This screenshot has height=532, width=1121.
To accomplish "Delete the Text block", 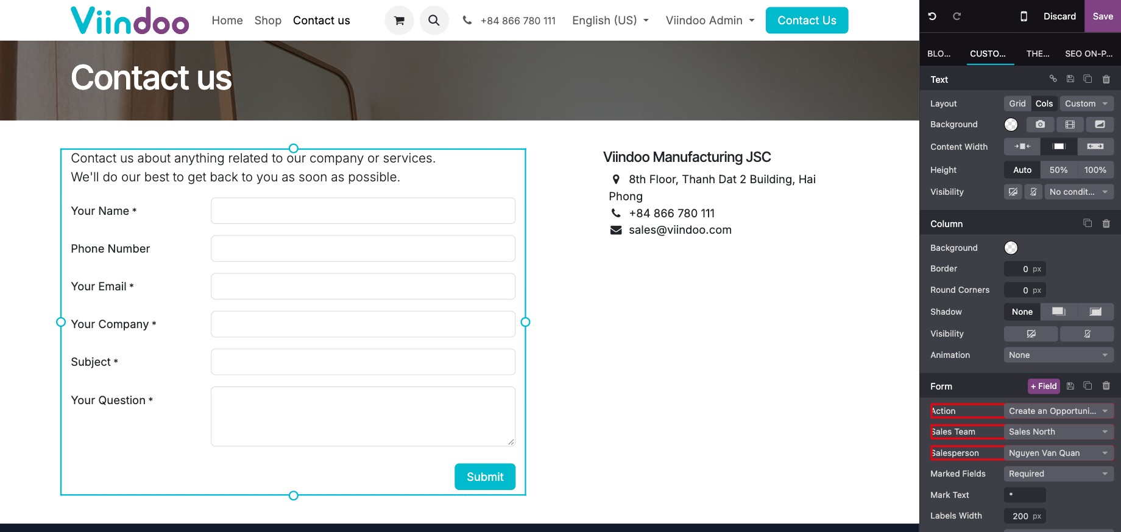I will [x=1106, y=79].
